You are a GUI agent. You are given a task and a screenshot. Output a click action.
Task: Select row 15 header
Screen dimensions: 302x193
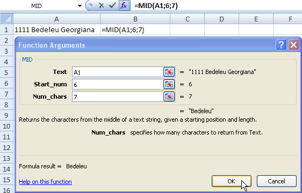(6, 180)
